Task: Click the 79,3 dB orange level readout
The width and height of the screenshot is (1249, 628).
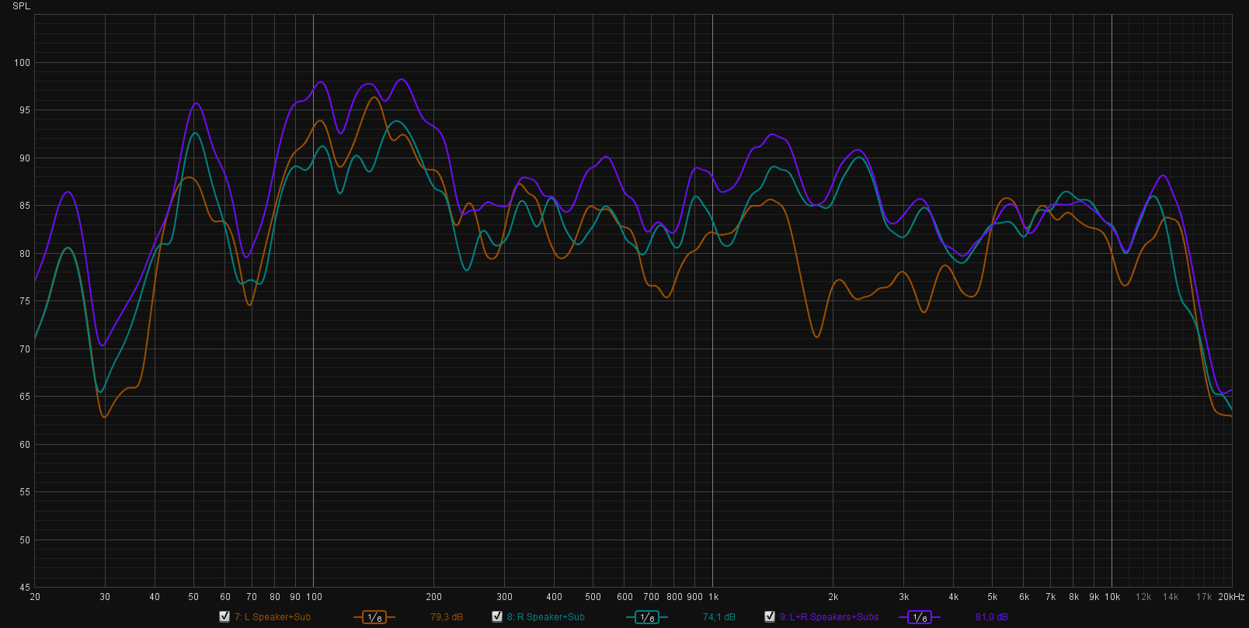Action: click(447, 617)
